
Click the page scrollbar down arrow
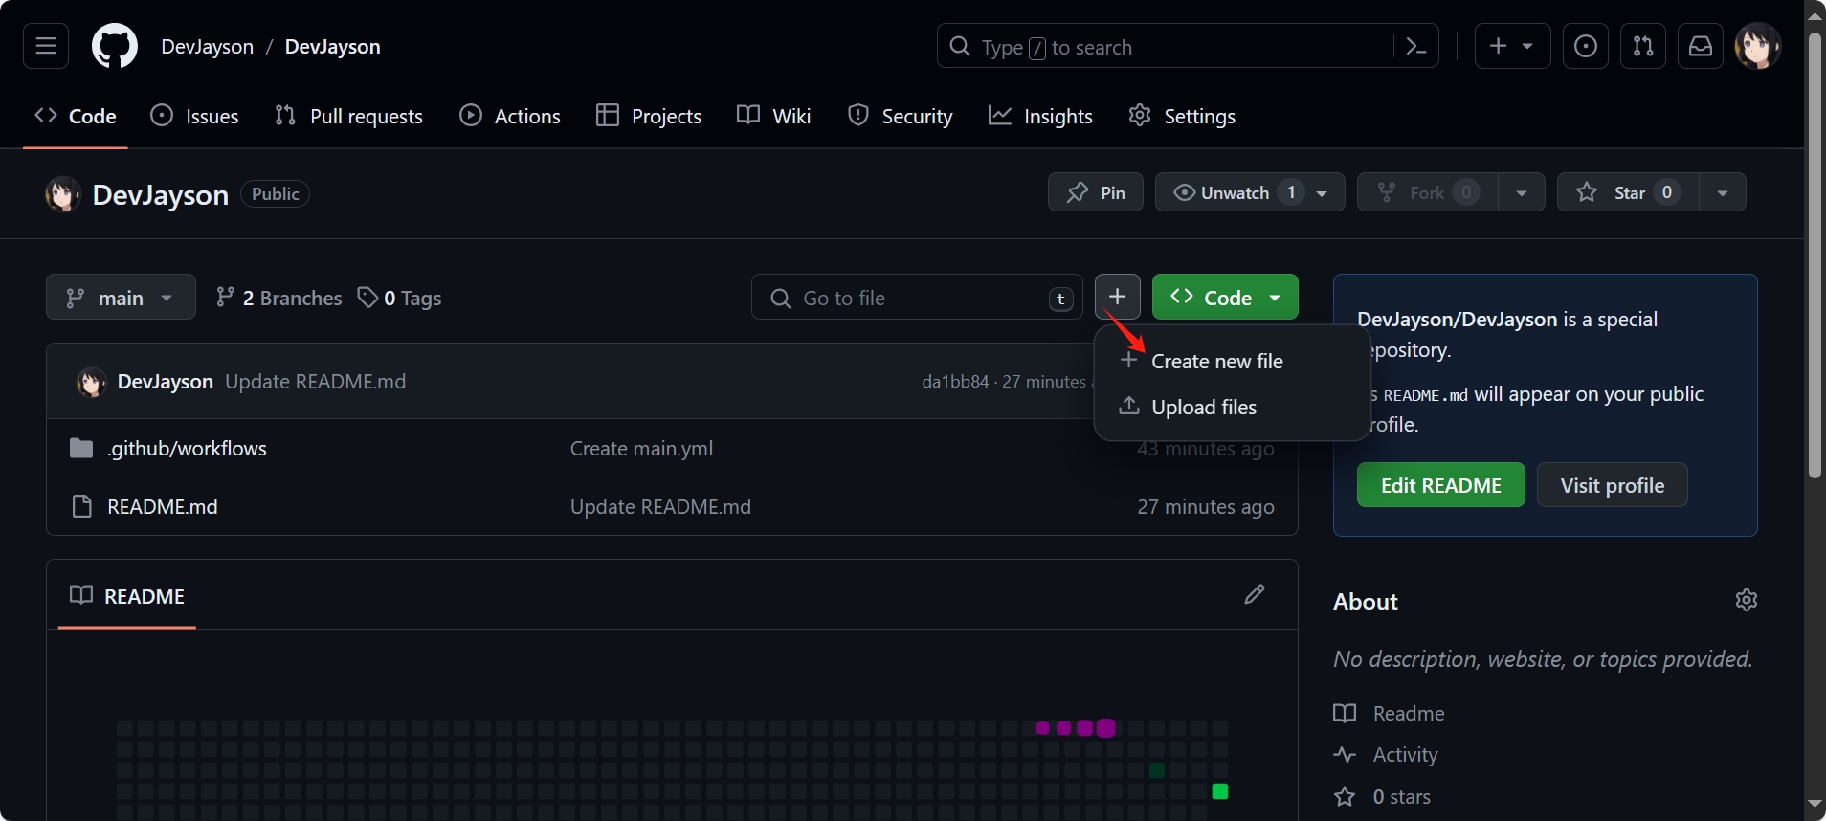point(1815,804)
